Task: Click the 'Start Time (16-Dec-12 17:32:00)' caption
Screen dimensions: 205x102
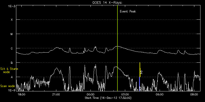Action: pyautogui.click(x=108, y=98)
